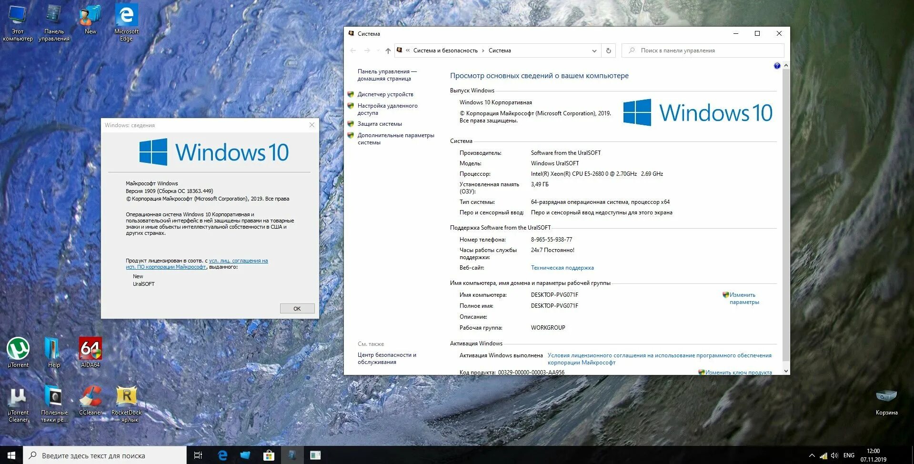Click the taskbar search box
Screen dimensions: 914x464
coord(105,455)
